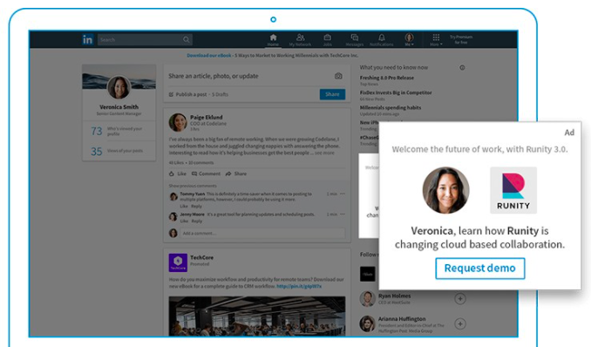The height and width of the screenshot is (347, 591).
Task: Click the TechCore logo icon
Action: tap(178, 262)
